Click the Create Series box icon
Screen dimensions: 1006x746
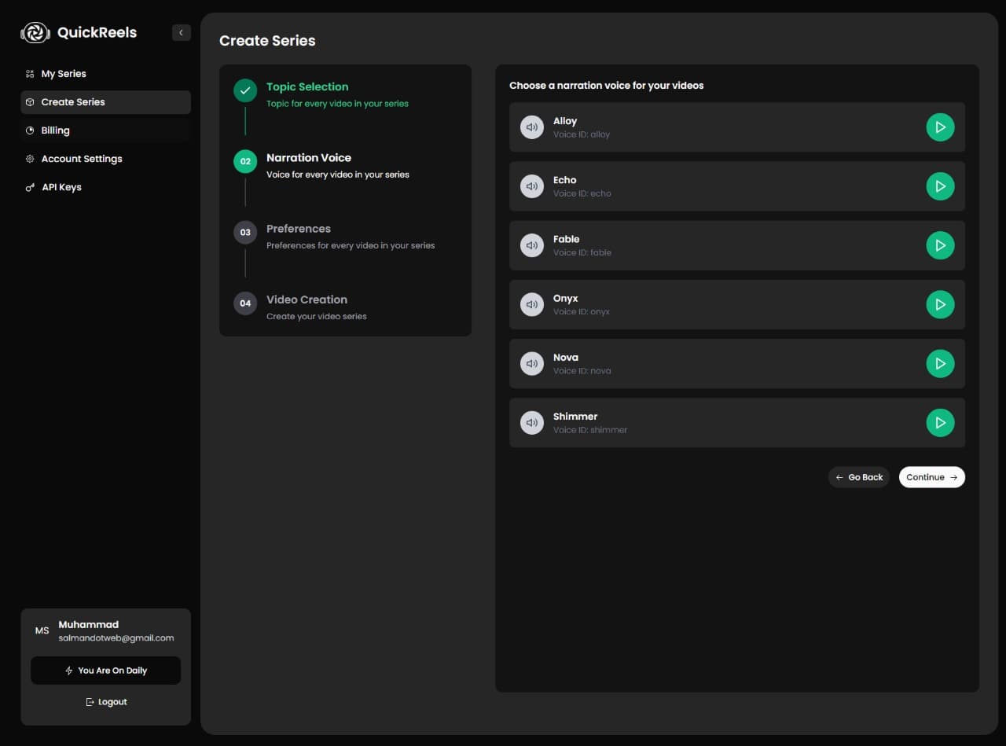30,102
